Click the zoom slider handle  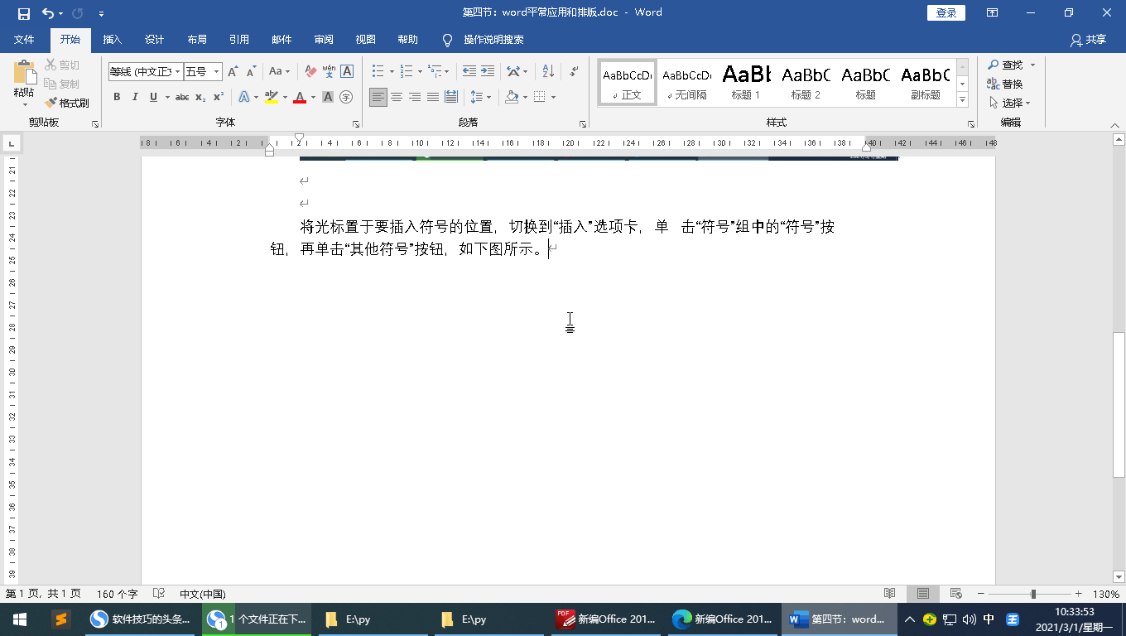point(1033,594)
